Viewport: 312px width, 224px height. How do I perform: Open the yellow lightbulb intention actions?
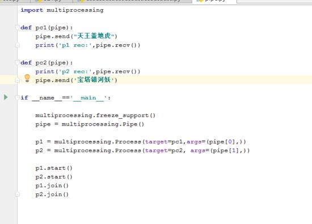[x=27, y=79]
